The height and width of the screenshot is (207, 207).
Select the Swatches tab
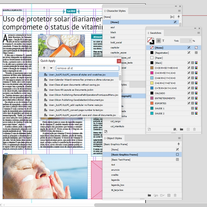(156, 33)
